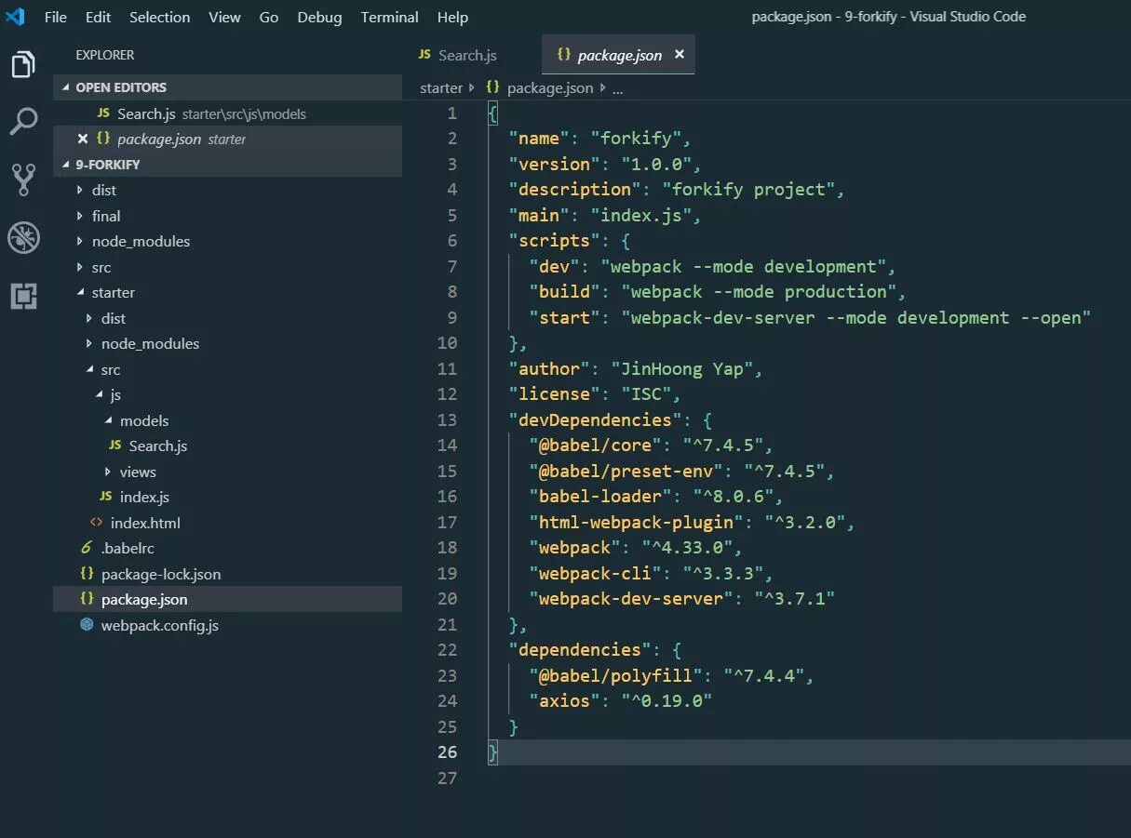Expand the top-level dist folder

tap(104, 190)
